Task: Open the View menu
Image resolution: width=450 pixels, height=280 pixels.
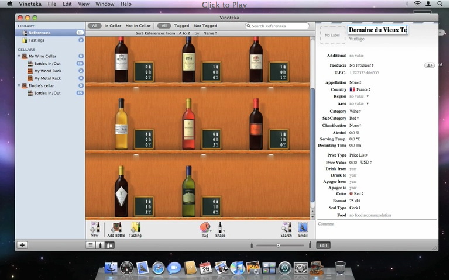Action: click(x=84, y=4)
